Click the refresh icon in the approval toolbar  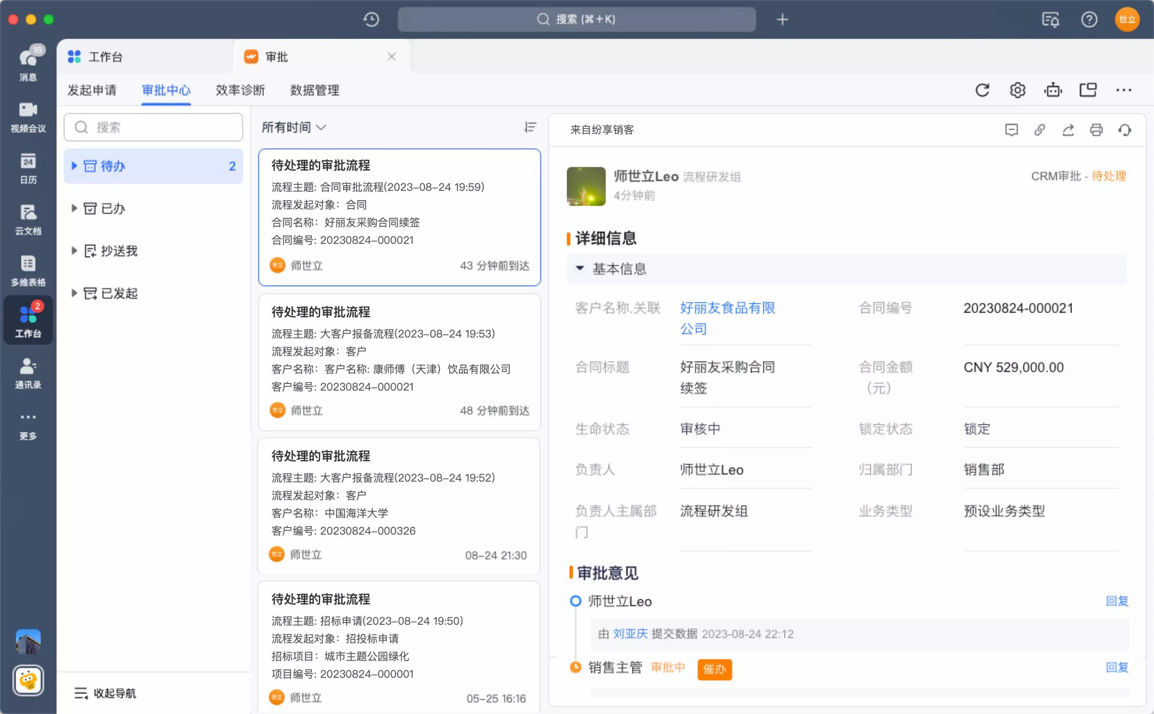coord(982,90)
